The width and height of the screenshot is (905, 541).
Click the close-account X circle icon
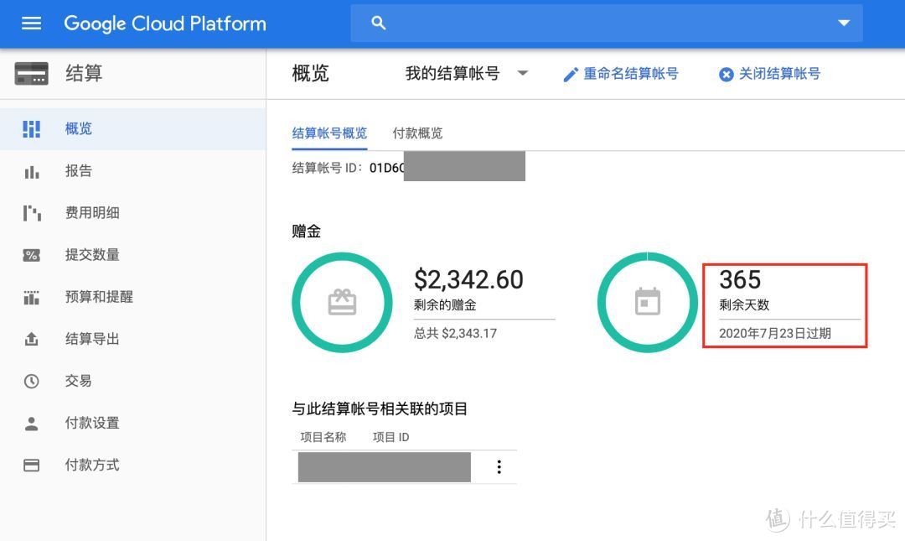click(x=726, y=75)
